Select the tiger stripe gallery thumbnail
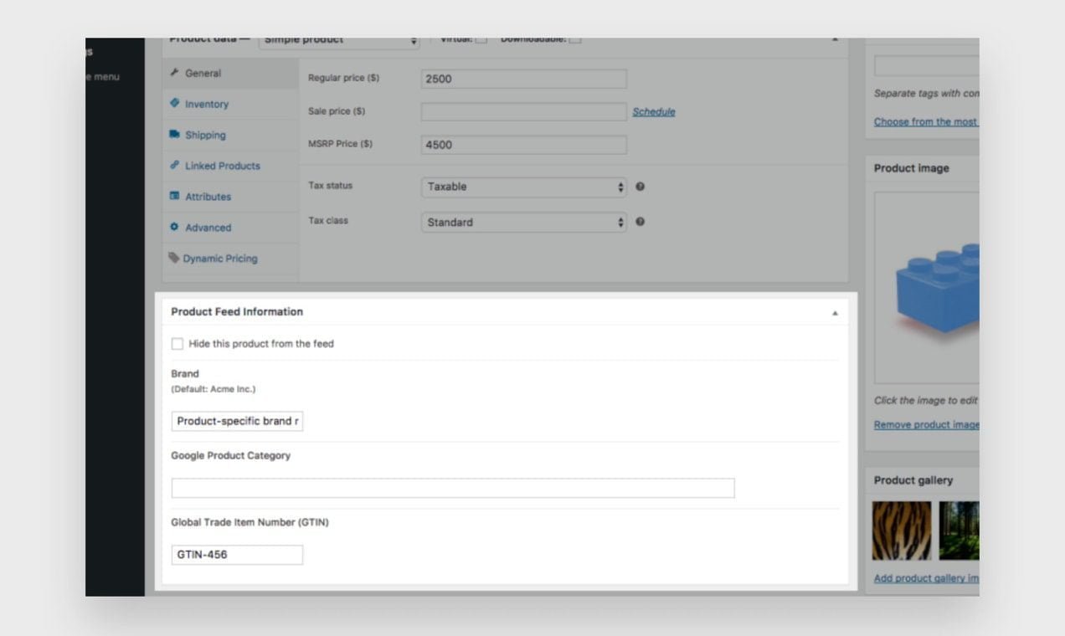 (x=902, y=531)
